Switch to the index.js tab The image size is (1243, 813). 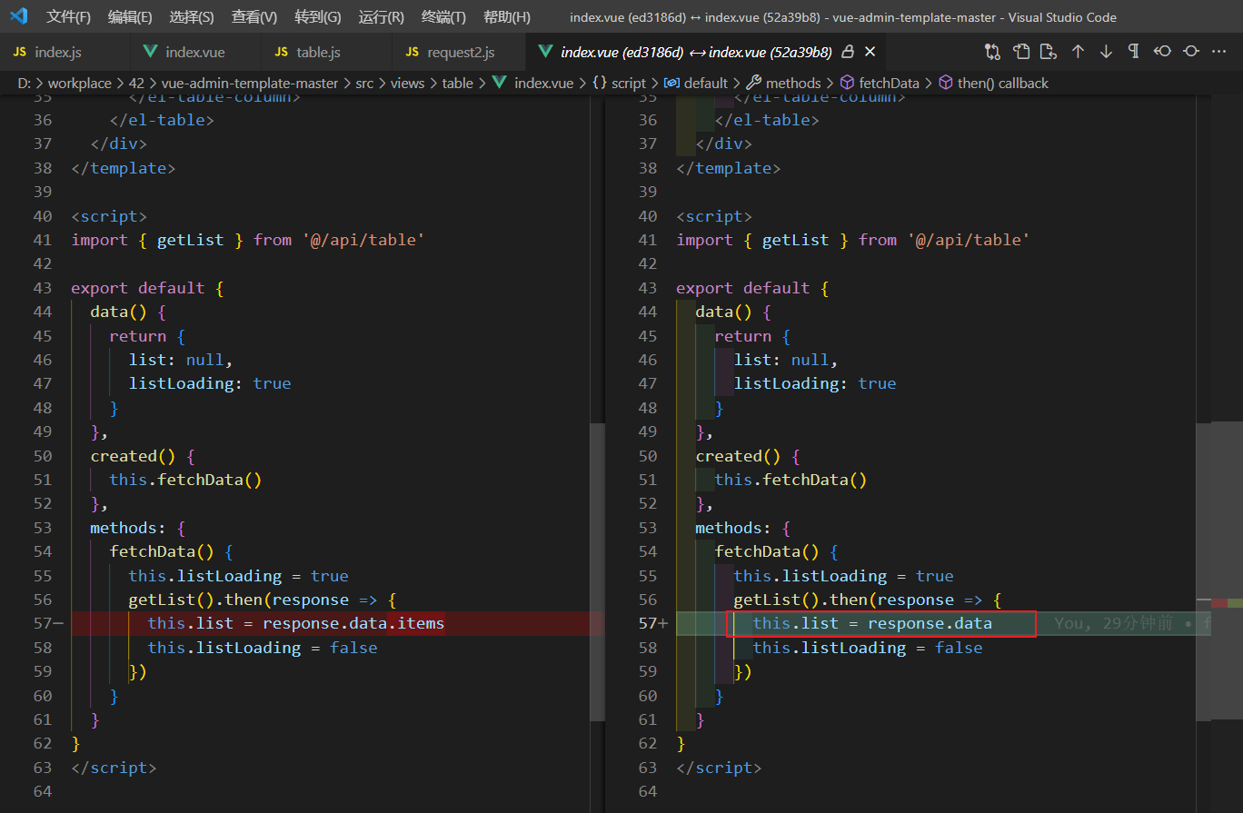65,52
